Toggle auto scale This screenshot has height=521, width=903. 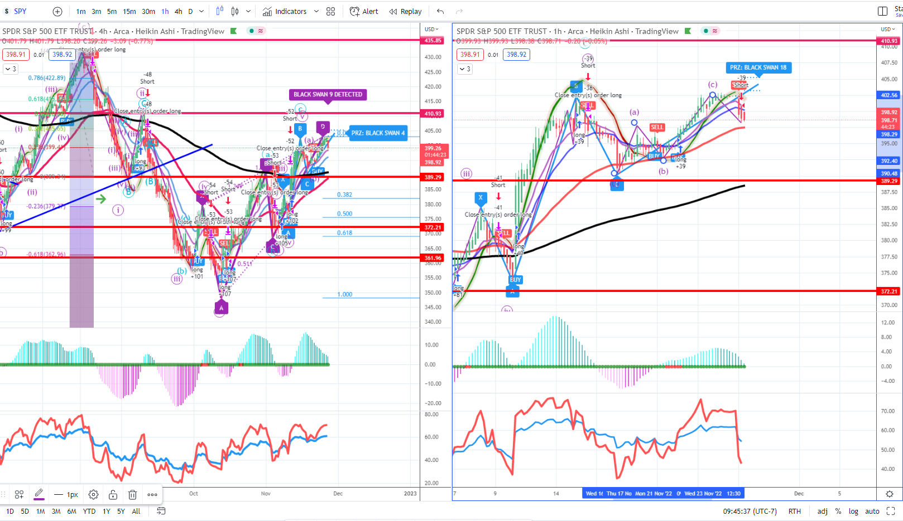(x=872, y=512)
